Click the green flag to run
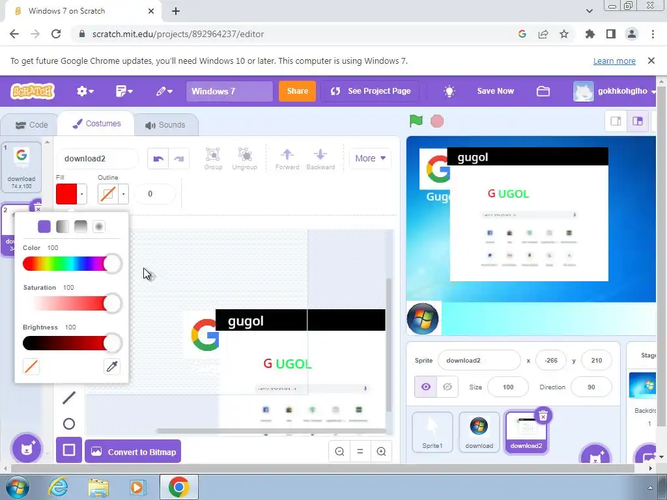The image size is (667, 500). click(x=416, y=121)
